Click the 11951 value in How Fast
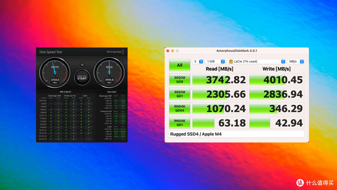Viewport: 337px width, 190px height. (123, 114)
